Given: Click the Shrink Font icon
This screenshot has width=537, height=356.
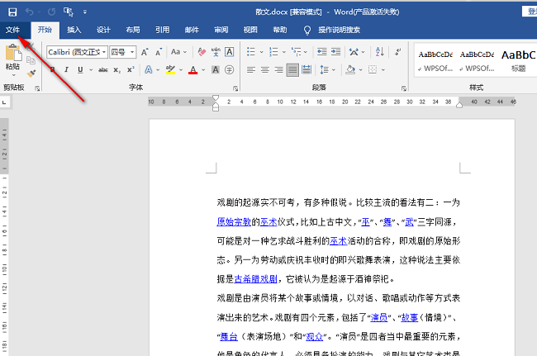Looking at the screenshot, I should 159,52.
